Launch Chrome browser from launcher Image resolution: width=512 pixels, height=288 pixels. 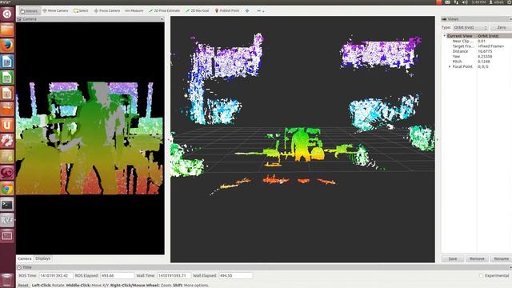(7, 189)
